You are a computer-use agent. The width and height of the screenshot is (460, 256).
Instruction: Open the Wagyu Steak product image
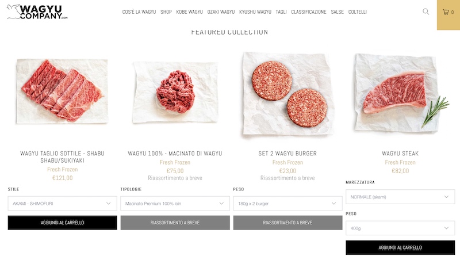click(x=400, y=93)
